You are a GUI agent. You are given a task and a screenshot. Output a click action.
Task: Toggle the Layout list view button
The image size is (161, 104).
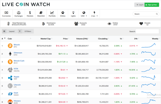click(9, 31)
